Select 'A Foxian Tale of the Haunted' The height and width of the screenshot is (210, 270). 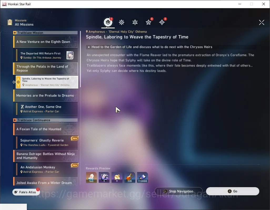tap(46, 129)
